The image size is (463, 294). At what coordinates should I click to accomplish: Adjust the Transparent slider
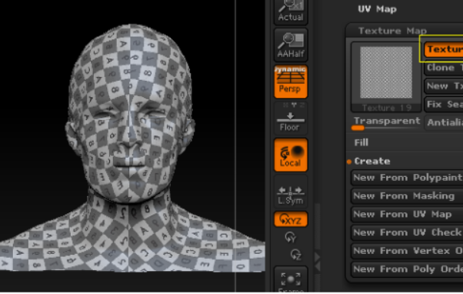[x=386, y=123]
